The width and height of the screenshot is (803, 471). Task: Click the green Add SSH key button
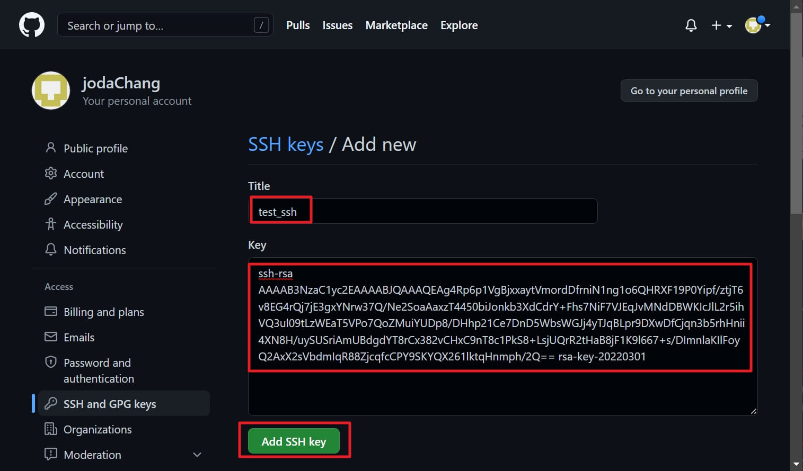pyautogui.click(x=294, y=441)
